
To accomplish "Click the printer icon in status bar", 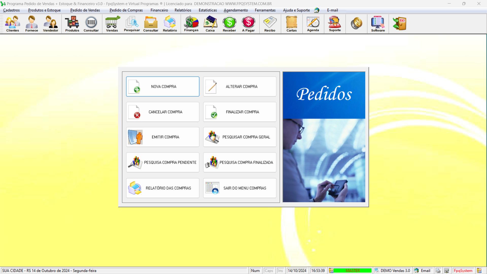I will [438, 271].
